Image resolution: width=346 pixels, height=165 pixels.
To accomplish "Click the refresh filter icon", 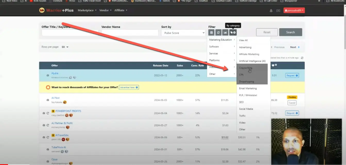I will [218, 32].
